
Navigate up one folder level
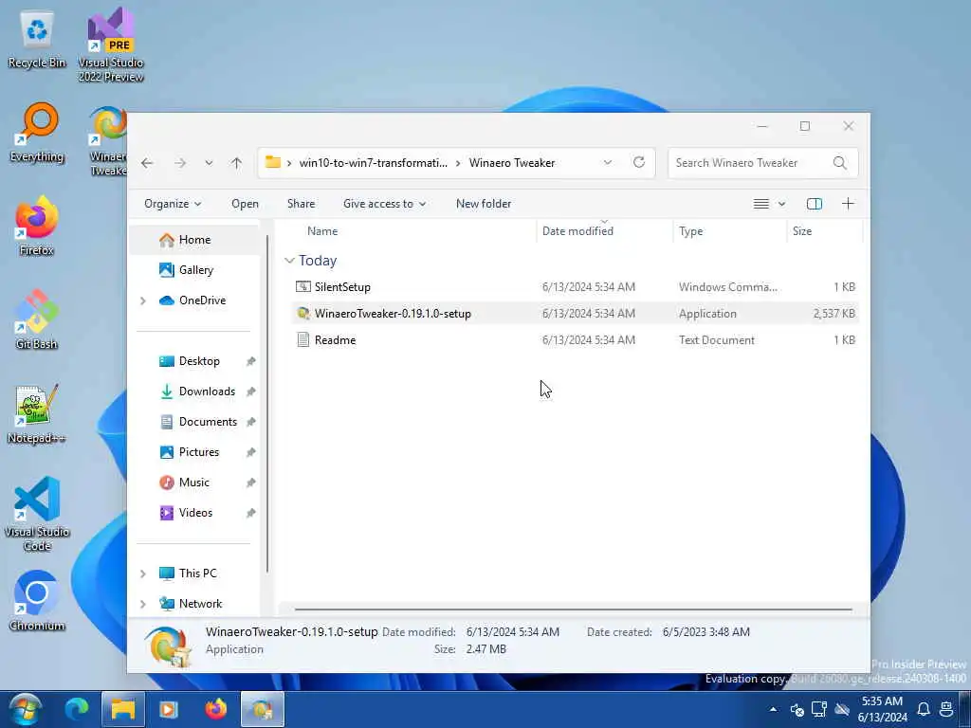(236, 163)
